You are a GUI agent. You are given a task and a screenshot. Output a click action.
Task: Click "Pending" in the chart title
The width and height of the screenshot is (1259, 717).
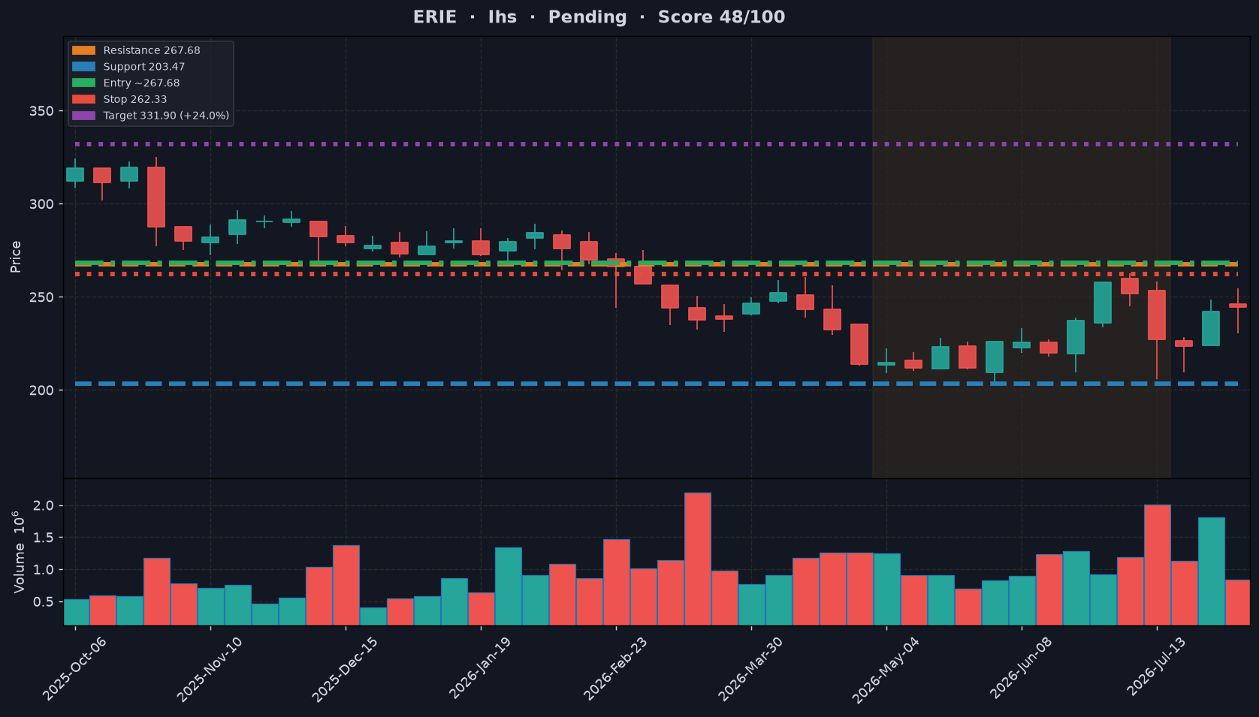point(587,17)
